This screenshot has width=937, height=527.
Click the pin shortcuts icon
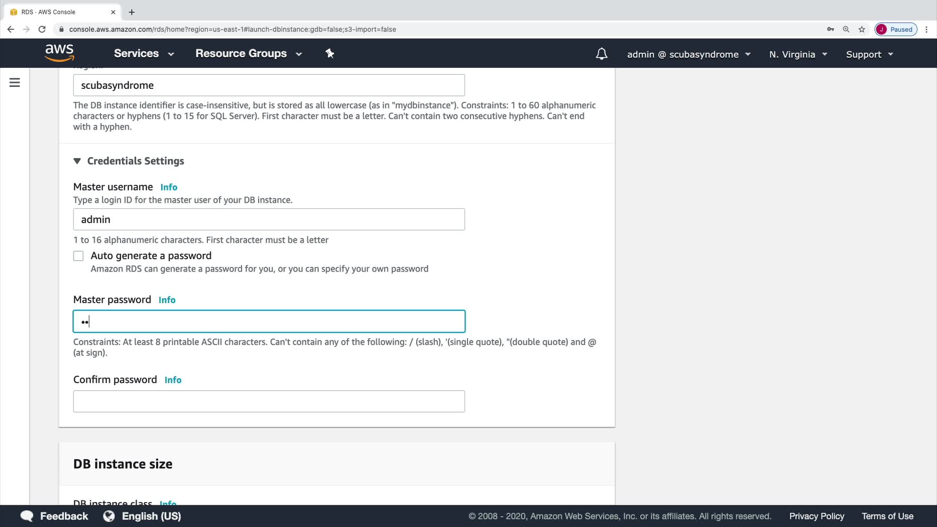(330, 53)
